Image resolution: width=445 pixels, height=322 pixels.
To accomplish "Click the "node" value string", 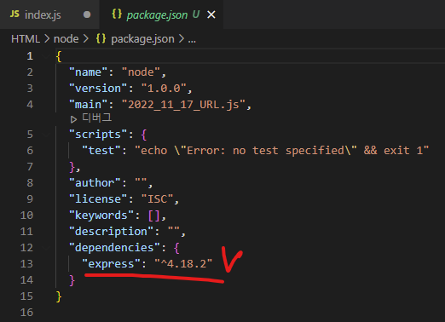I will pos(141,72).
